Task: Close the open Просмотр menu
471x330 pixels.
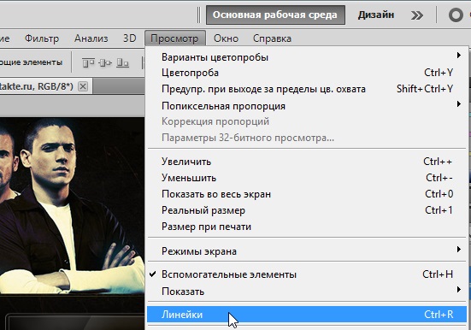Action: click(175, 38)
